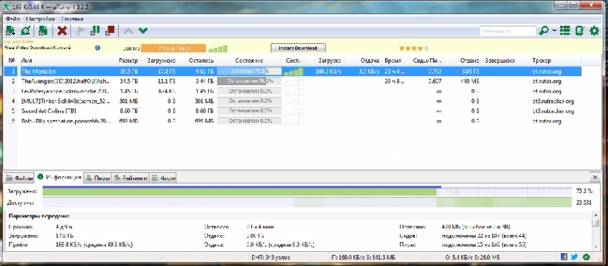Click Add Torrent from URL icon
608x266 pixels.
point(26,30)
